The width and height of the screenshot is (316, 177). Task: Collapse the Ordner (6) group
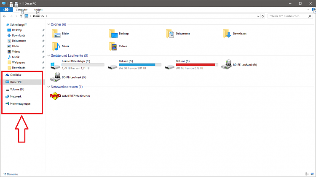(48, 24)
